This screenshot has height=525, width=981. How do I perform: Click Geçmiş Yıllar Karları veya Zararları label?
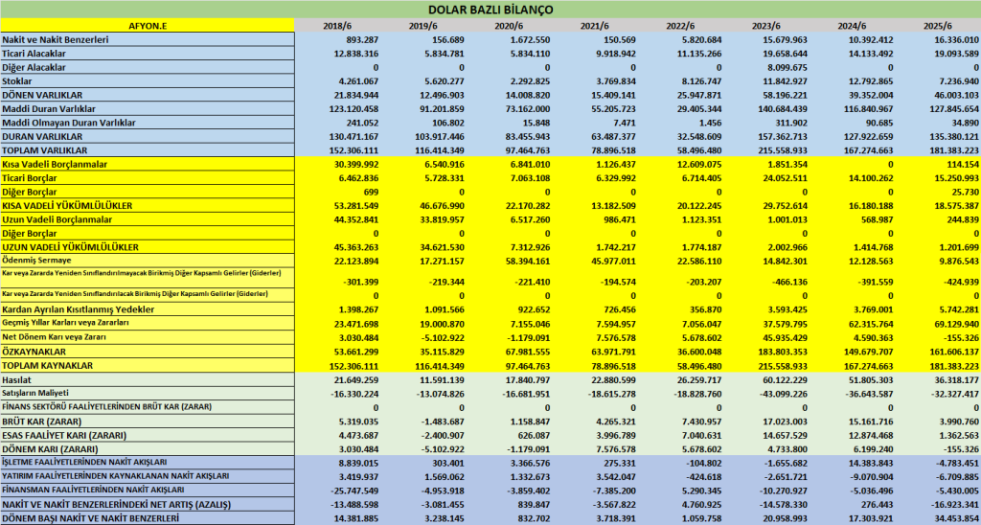coord(67,322)
